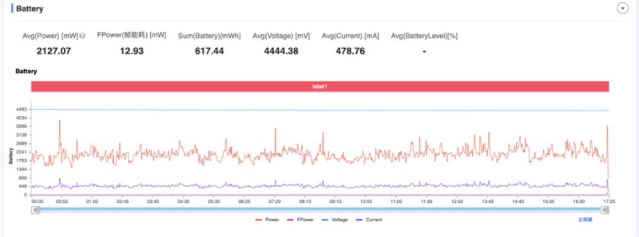Click the Avg(Voltage) value 4444.38

coord(281,51)
